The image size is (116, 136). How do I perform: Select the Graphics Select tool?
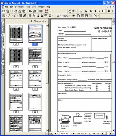[86, 11]
